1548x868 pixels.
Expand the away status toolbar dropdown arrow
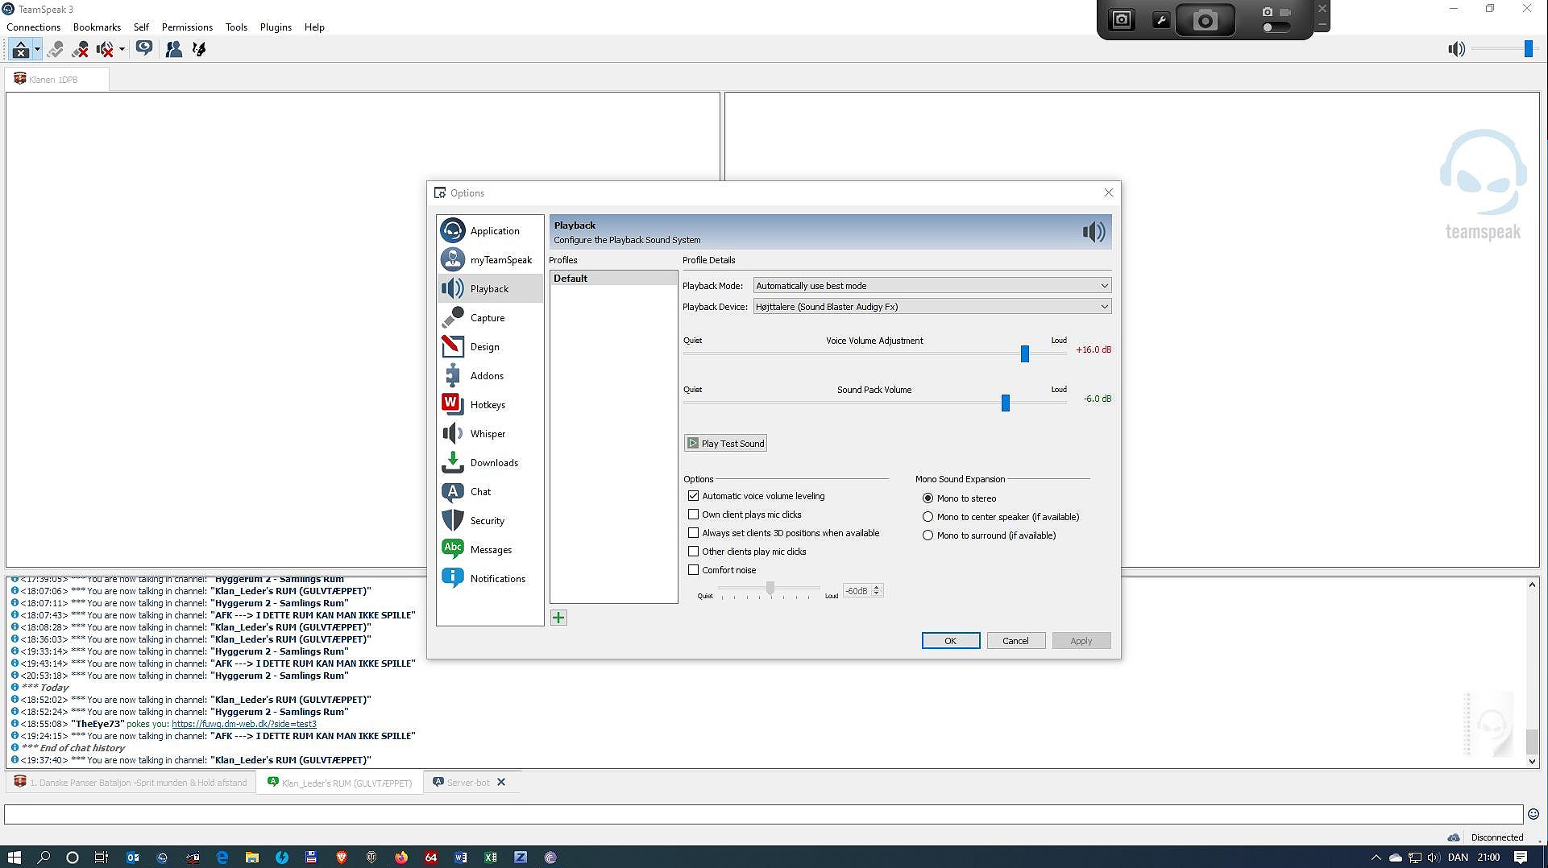pyautogui.click(x=122, y=50)
